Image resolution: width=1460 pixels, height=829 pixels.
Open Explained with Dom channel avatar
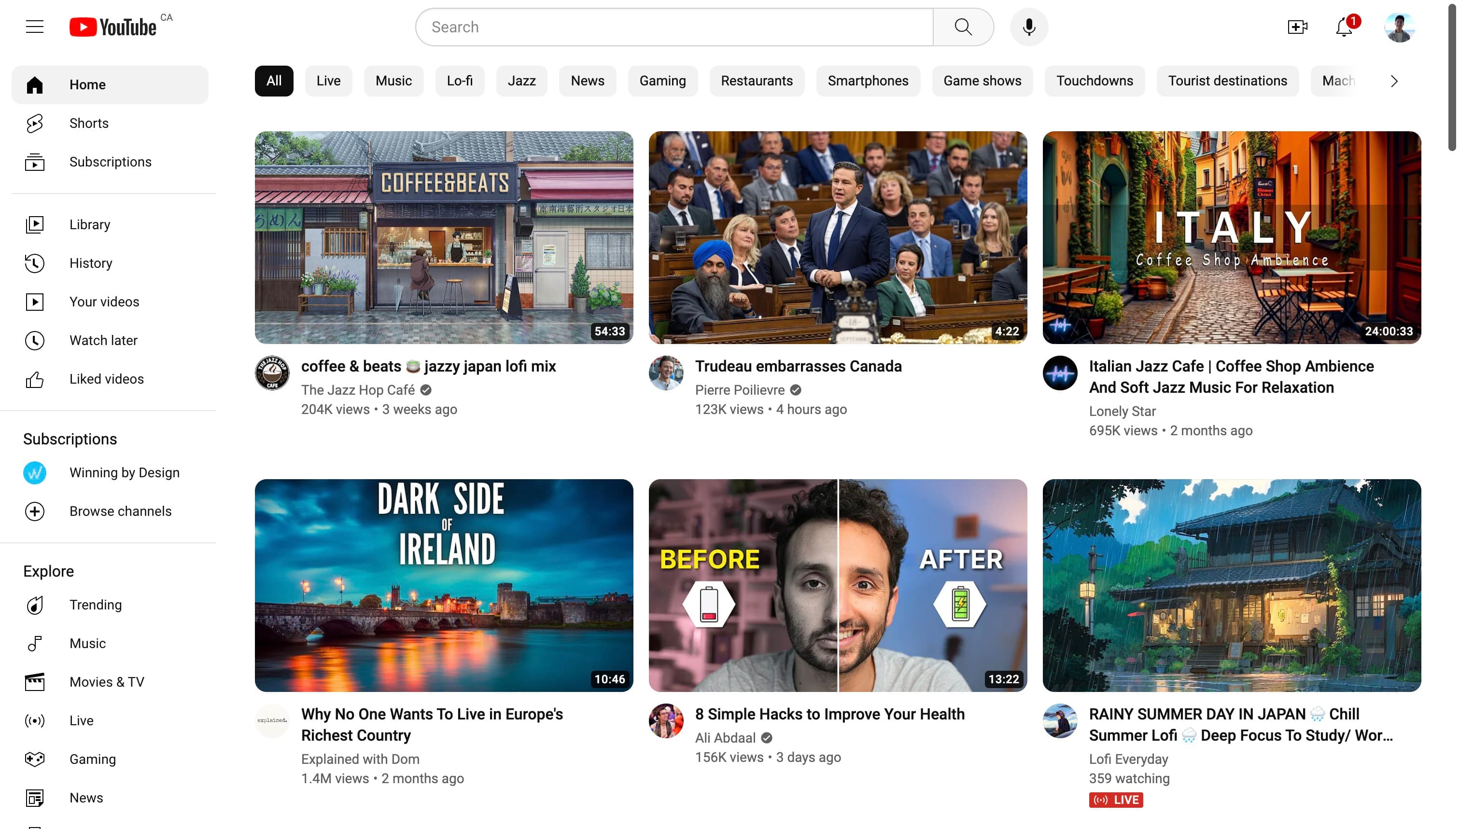(272, 721)
